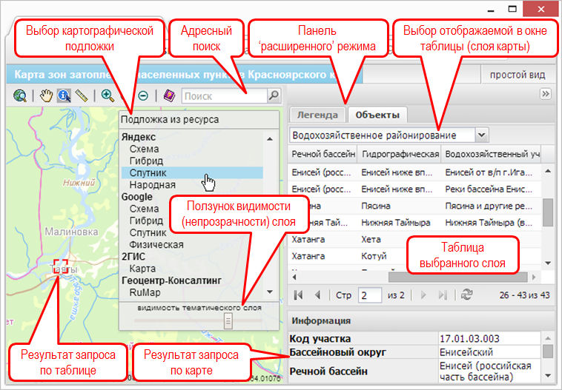
Task: Choose Google Физическая base map
Action: click(156, 244)
